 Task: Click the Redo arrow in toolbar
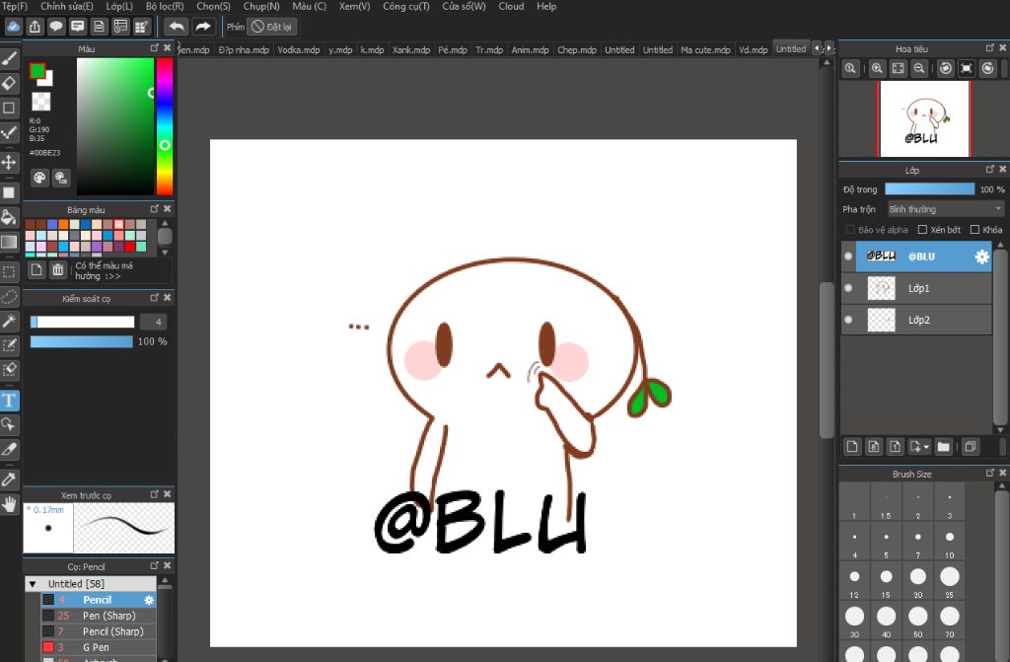[202, 27]
